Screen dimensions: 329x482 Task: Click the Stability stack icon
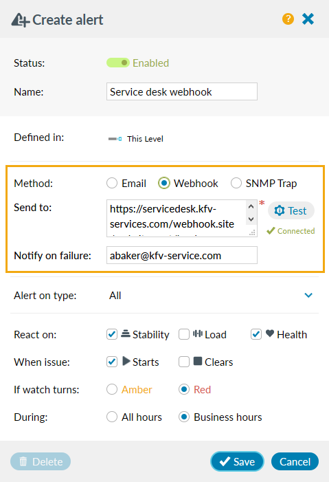click(125, 333)
